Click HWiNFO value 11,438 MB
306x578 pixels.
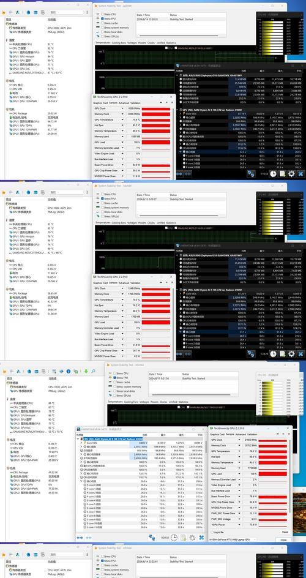(x=241, y=79)
